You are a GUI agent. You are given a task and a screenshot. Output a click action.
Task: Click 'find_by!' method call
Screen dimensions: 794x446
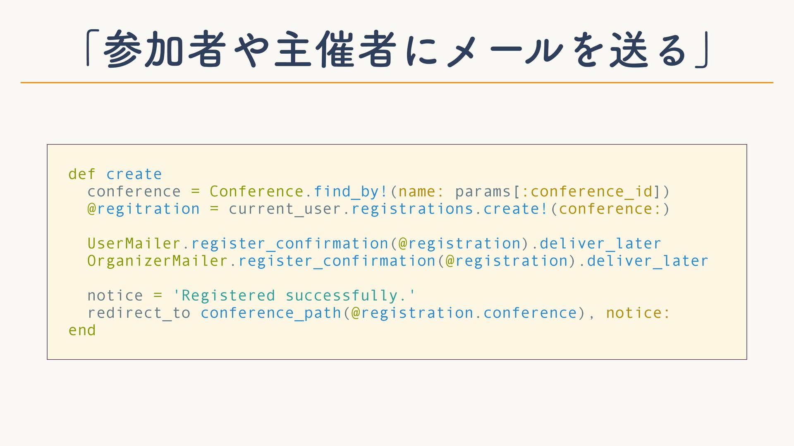tap(351, 192)
